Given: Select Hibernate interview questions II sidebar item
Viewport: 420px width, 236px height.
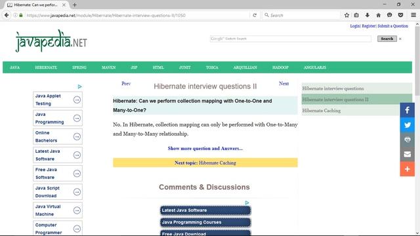Looking at the screenshot, I should 357,99.
